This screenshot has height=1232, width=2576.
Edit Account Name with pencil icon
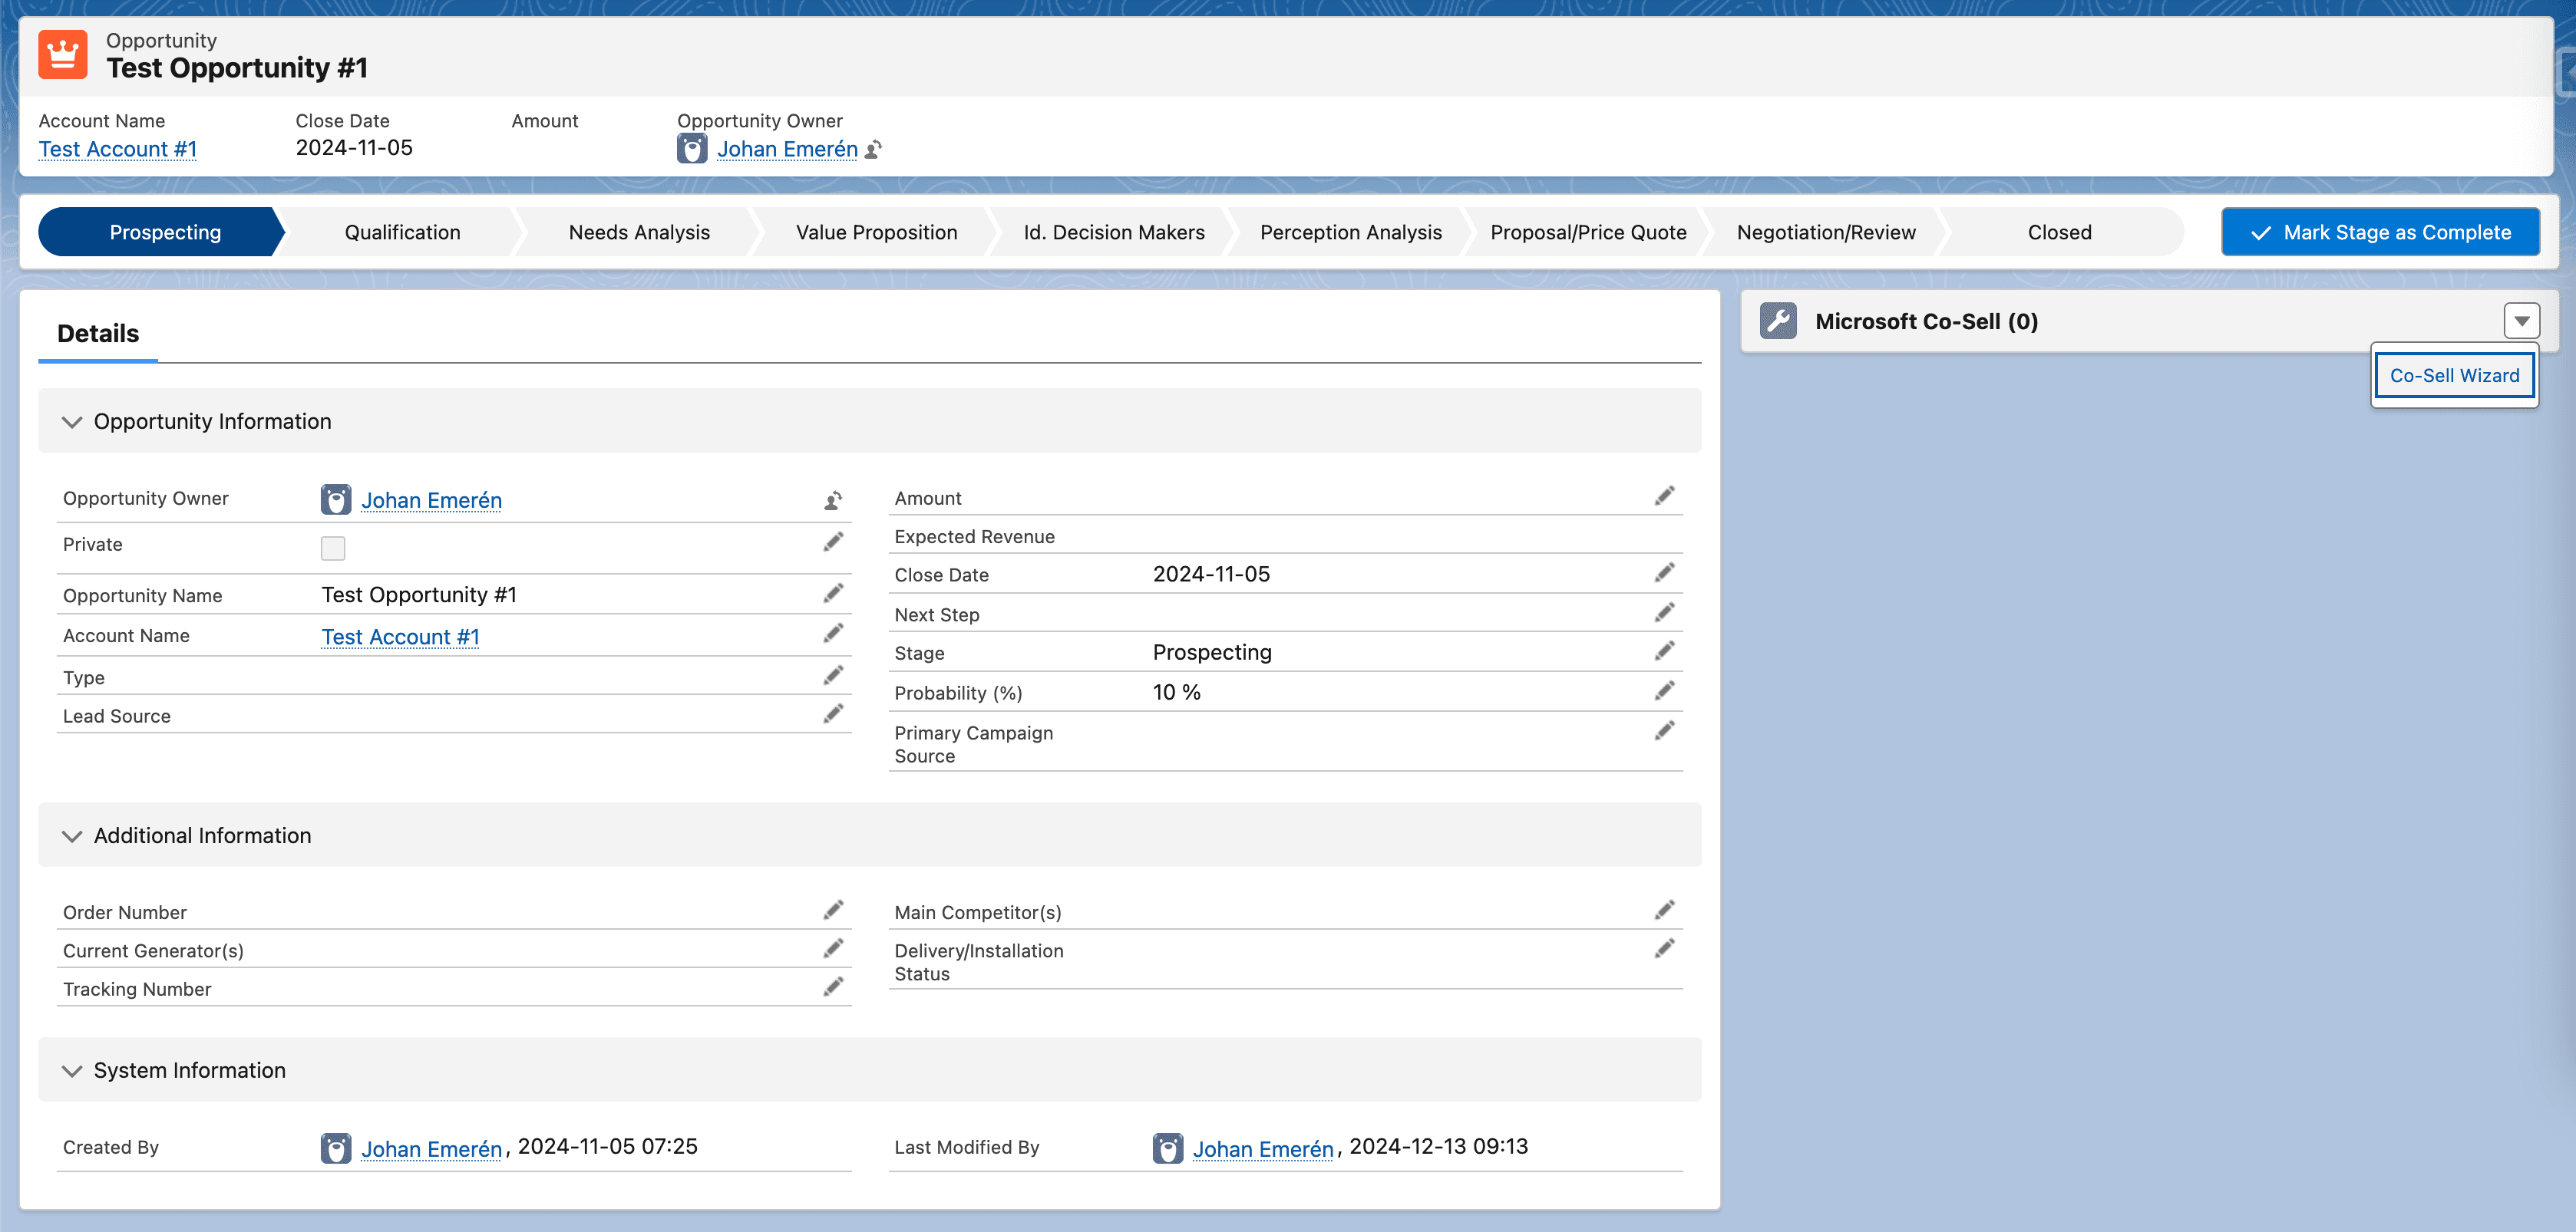(833, 634)
